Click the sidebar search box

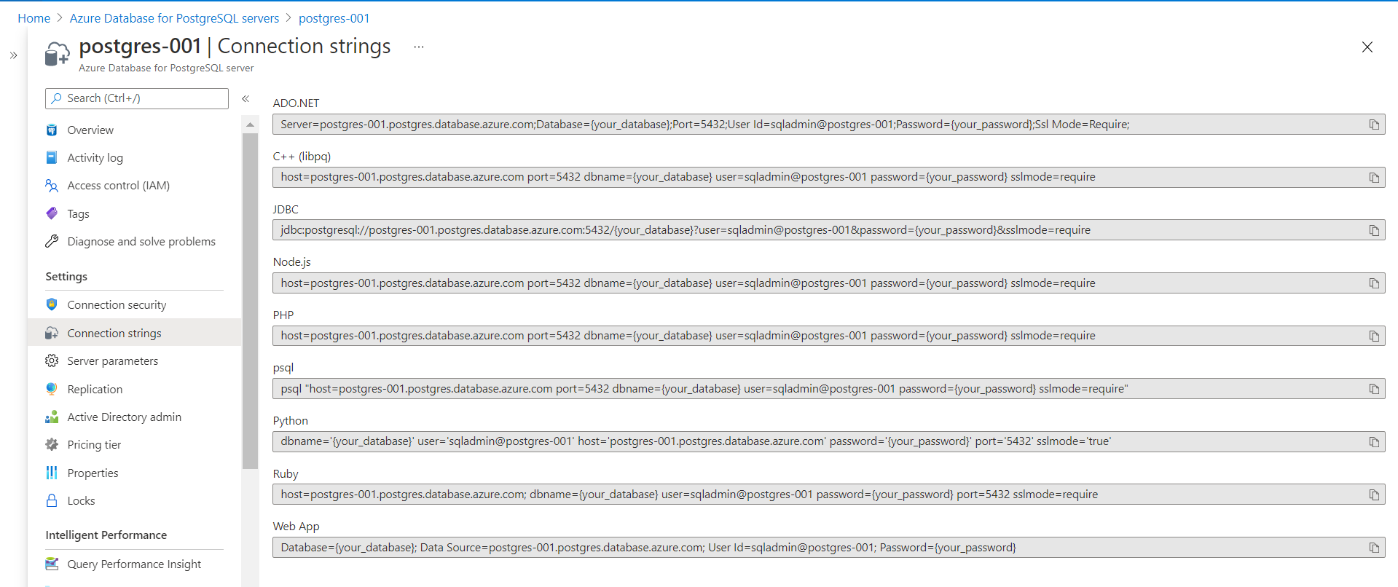click(x=137, y=98)
